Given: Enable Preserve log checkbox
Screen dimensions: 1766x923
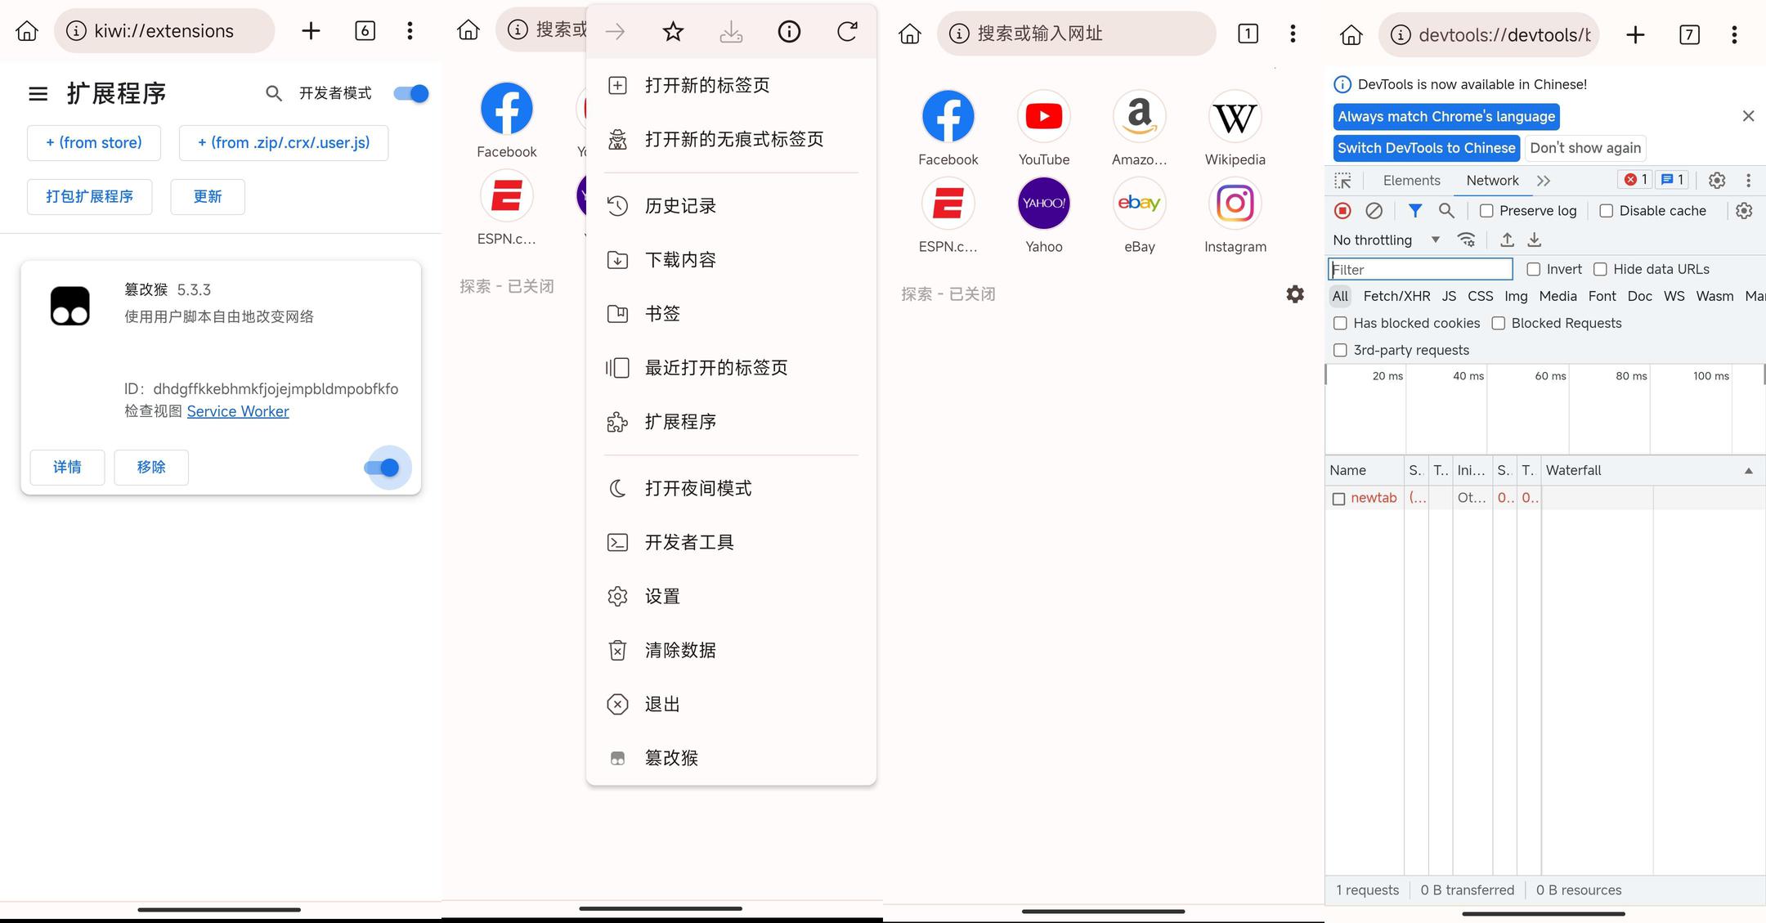Looking at the screenshot, I should point(1486,211).
